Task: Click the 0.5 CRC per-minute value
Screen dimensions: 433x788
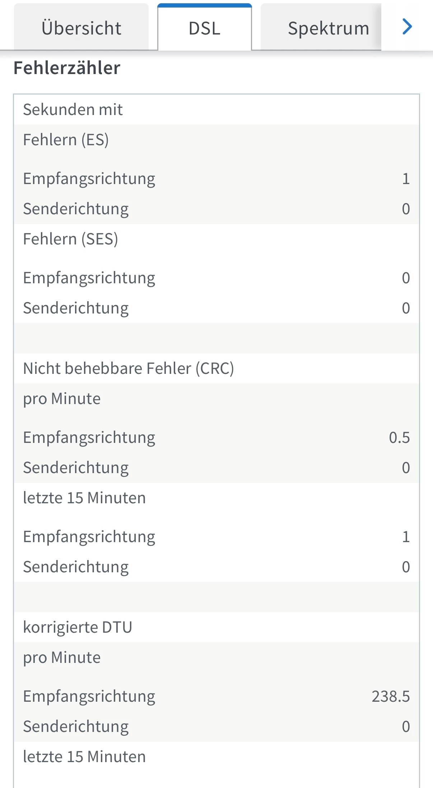Action: tap(399, 437)
